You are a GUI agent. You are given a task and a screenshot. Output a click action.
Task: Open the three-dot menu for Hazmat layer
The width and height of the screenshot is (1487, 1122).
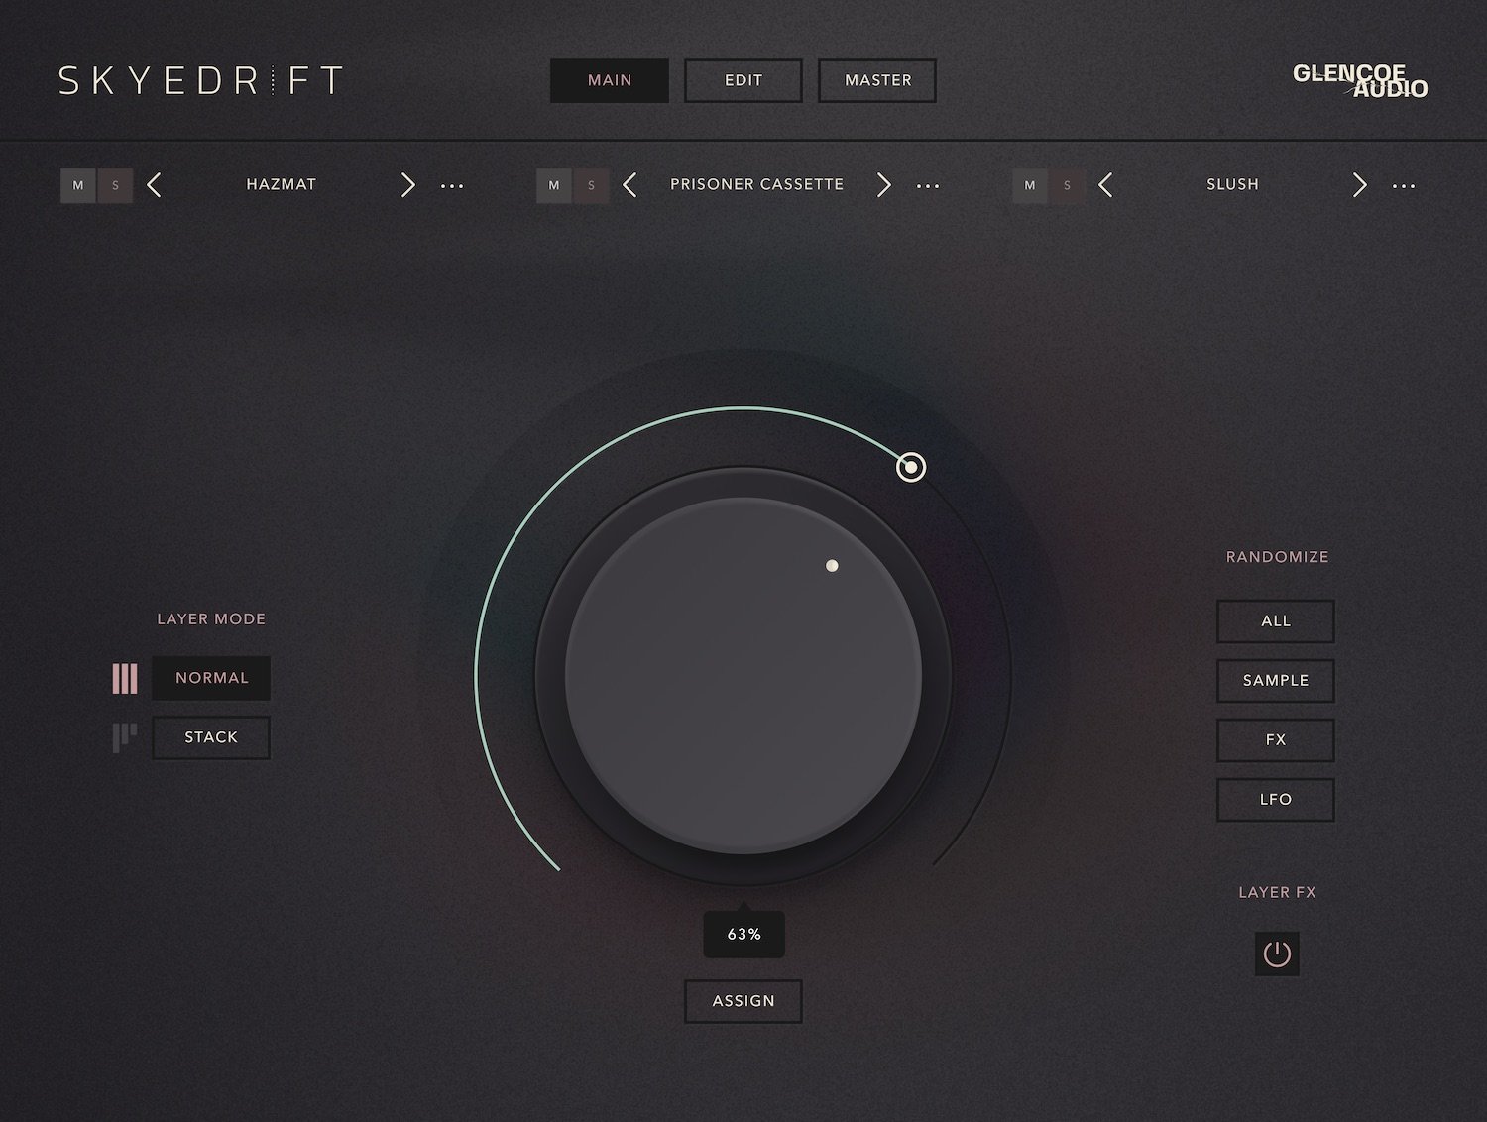pos(452,186)
